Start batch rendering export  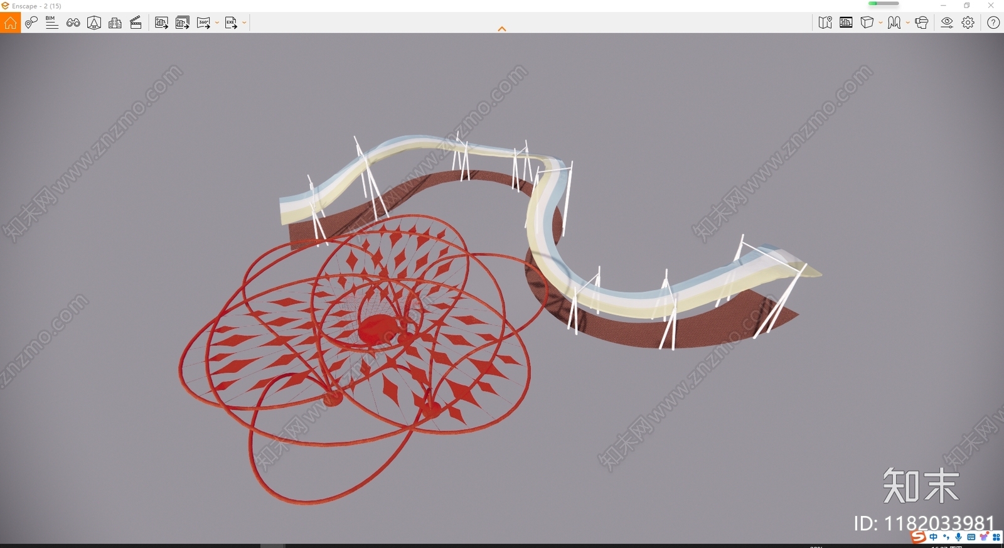[x=183, y=23]
